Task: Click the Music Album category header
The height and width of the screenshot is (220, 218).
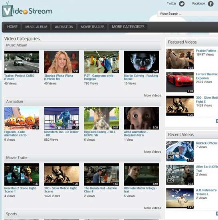Action: [83, 45]
